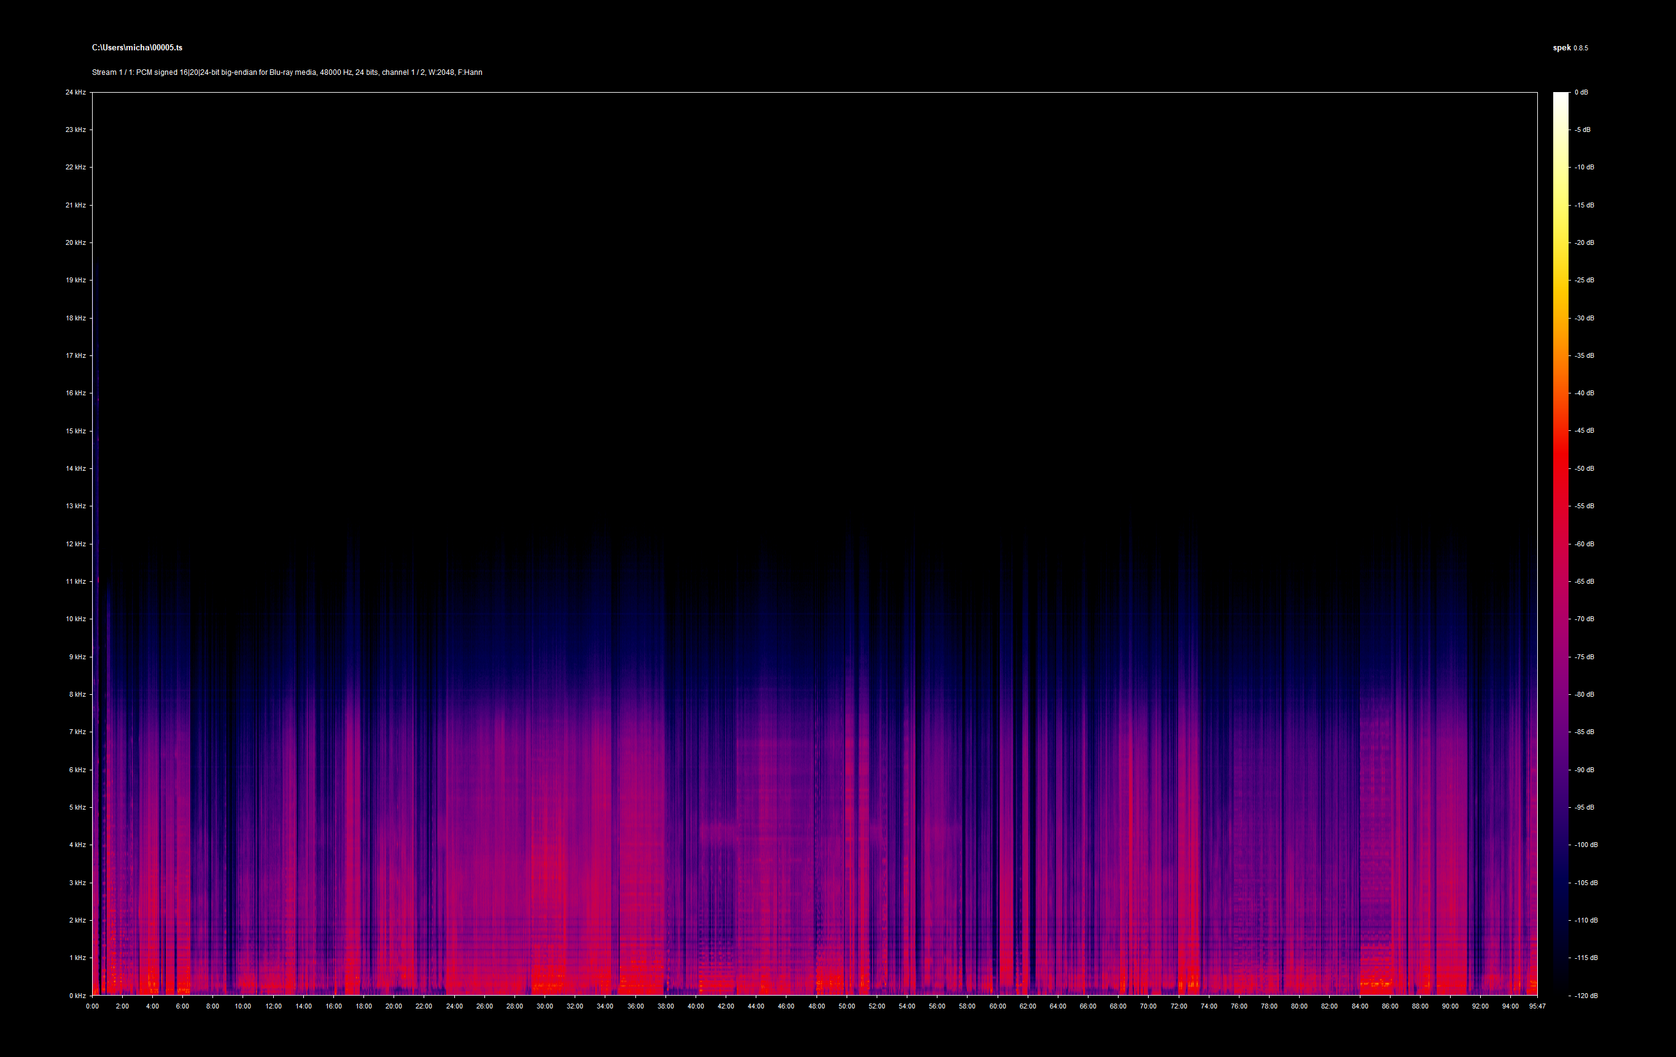The height and width of the screenshot is (1057, 1676).
Task: Click the -25 dB yellow scale label
Action: [1584, 280]
